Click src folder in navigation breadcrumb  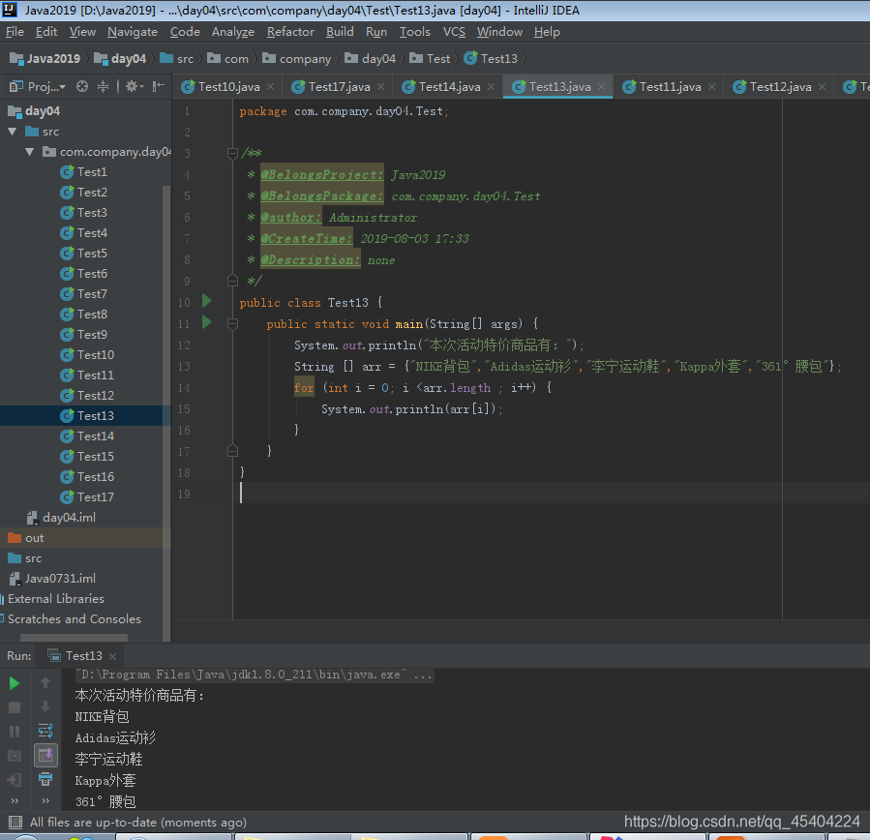coord(176,58)
